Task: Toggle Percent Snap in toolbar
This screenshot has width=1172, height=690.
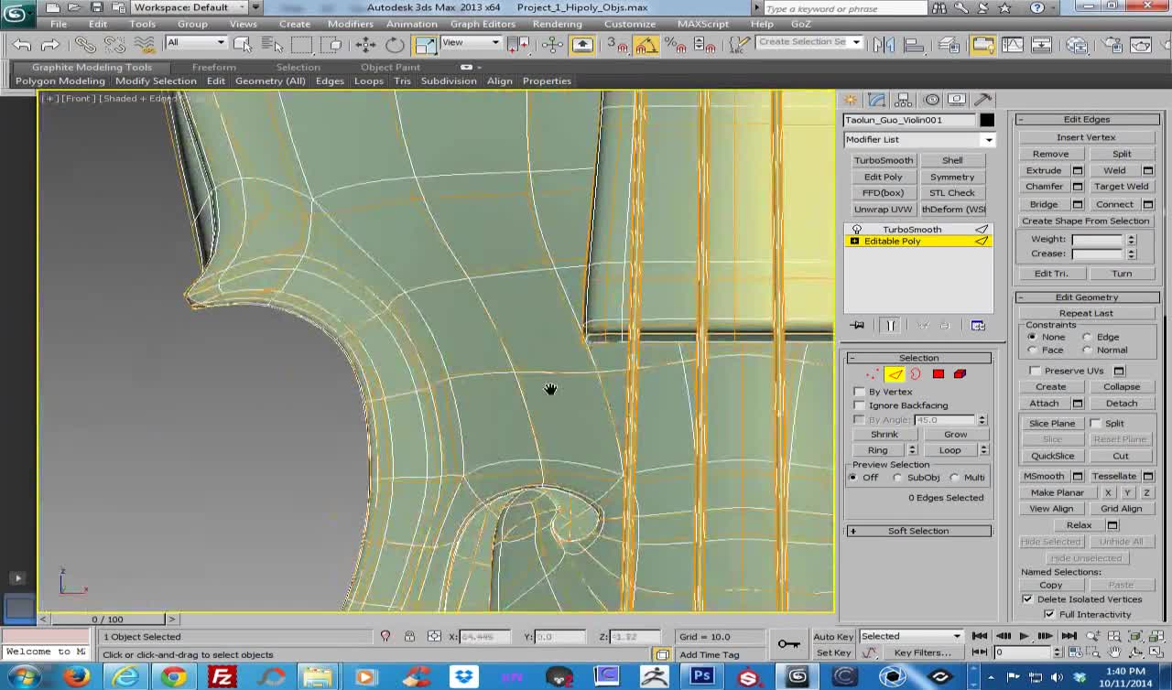Action: tap(676, 44)
